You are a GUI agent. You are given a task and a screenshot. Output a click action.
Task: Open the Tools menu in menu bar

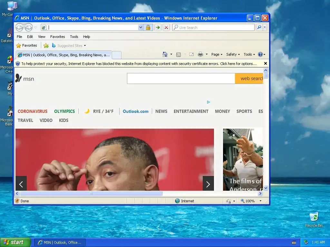tap(74, 37)
